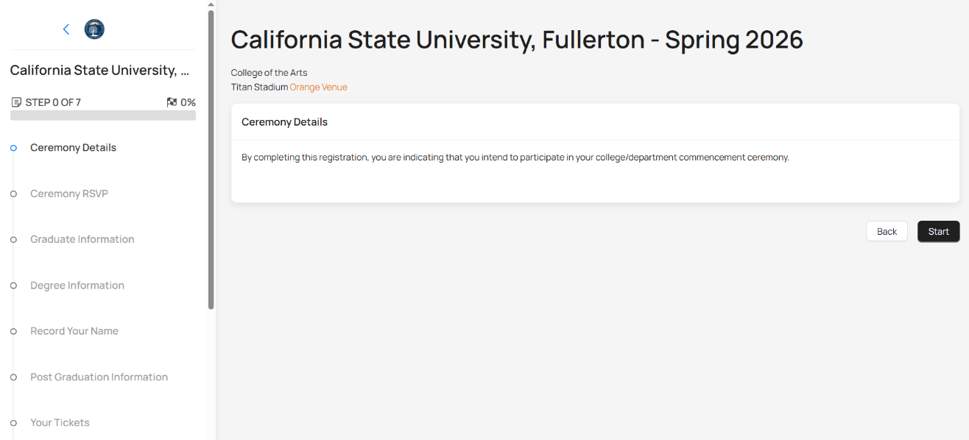This screenshot has width=969, height=440.
Task: Click the blue back chevron arrow
Action: click(x=66, y=29)
